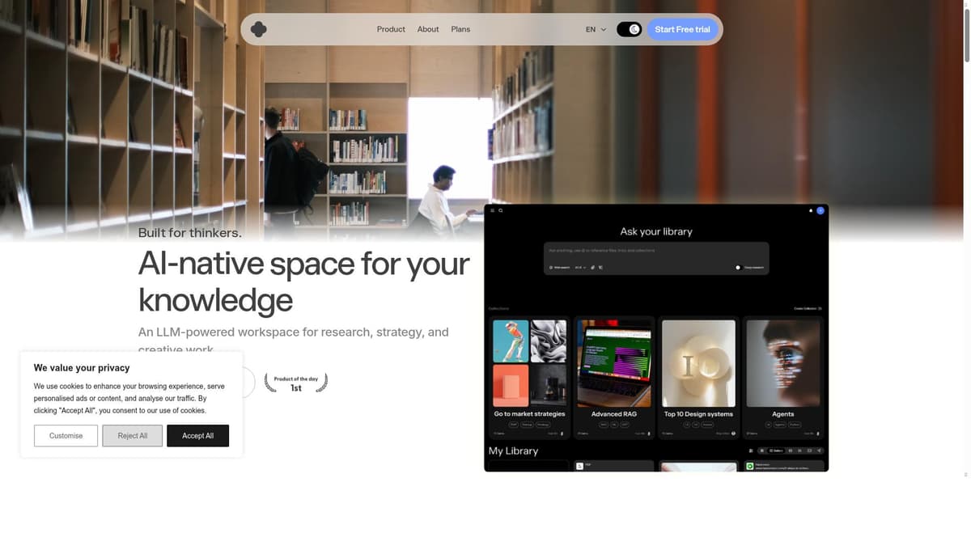
Task: Open the Product menu item
Action: click(x=391, y=29)
